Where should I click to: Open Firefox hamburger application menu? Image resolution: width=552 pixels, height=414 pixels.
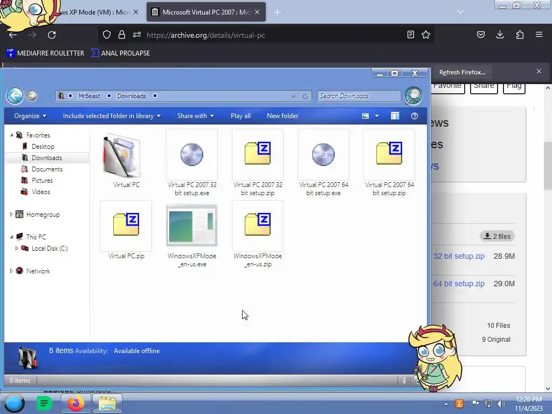[539, 34]
